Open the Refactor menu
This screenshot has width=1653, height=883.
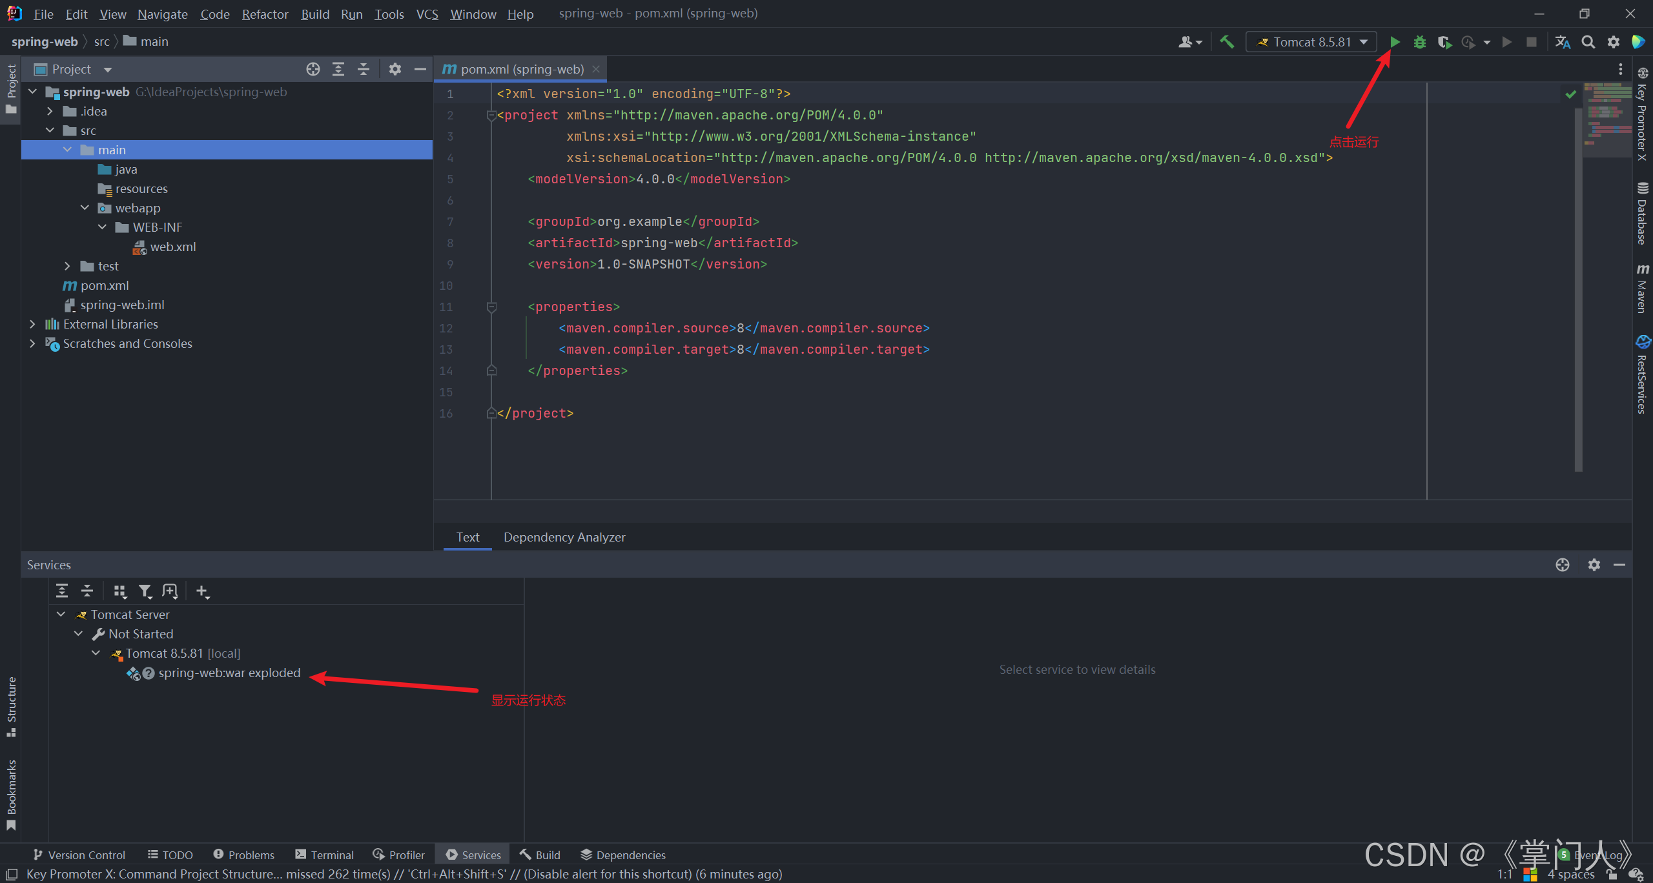coord(265,14)
